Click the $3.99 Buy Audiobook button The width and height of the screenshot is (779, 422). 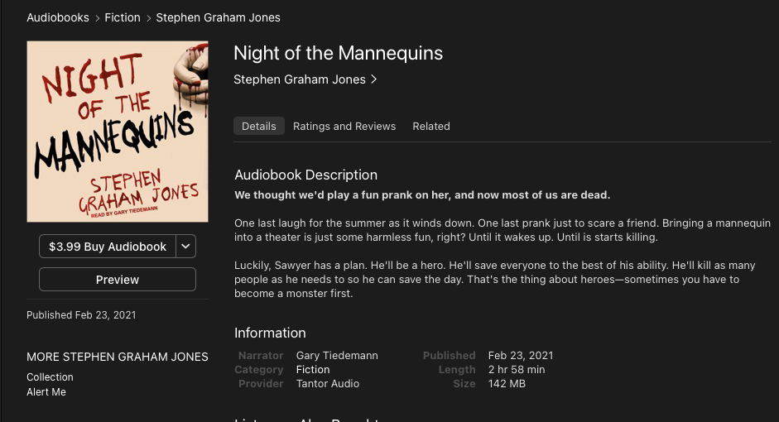(x=108, y=247)
